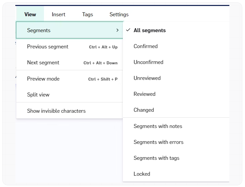Show only Unreviewed segments
The image size is (245, 187).
click(147, 78)
